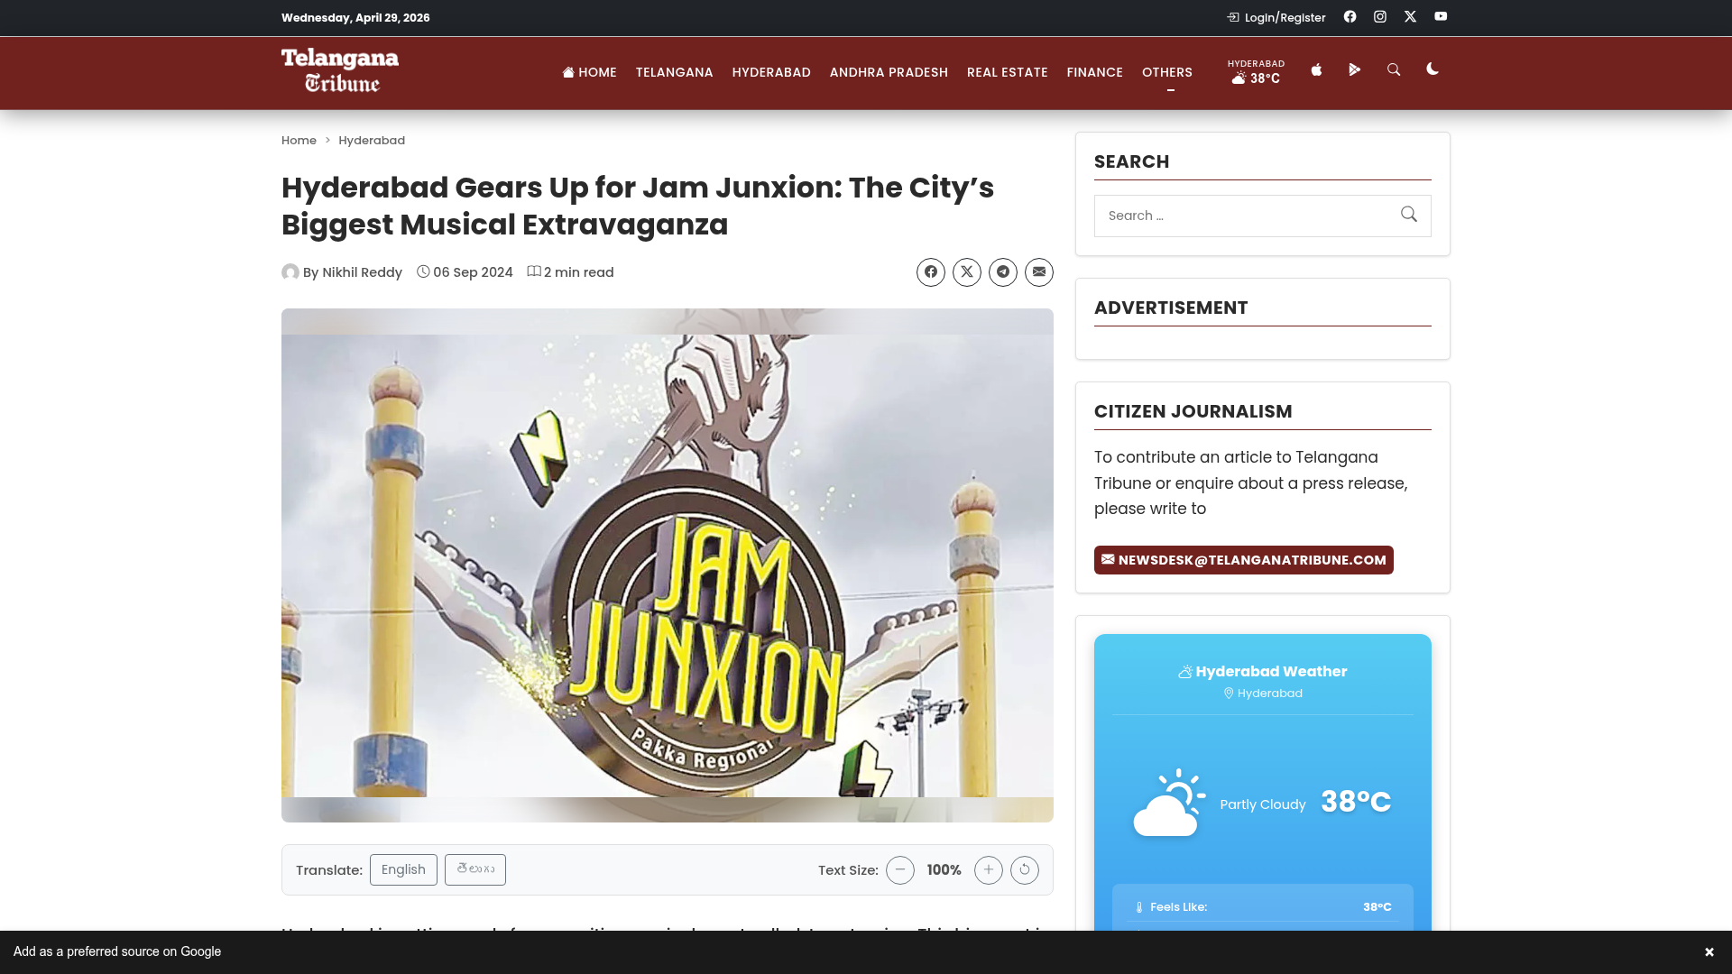The width and height of the screenshot is (1732, 974).
Task: Open the Instagram profile icon
Action: (1379, 17)
